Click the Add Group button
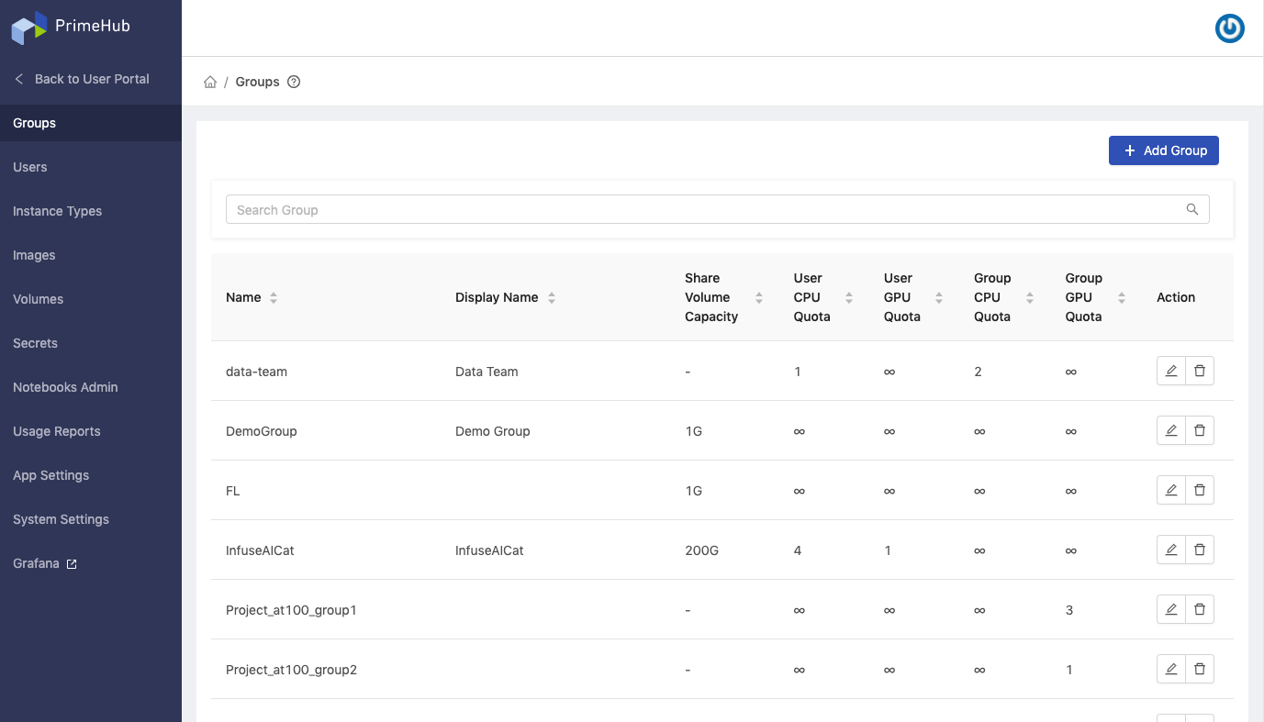 tap(1163, 150)
